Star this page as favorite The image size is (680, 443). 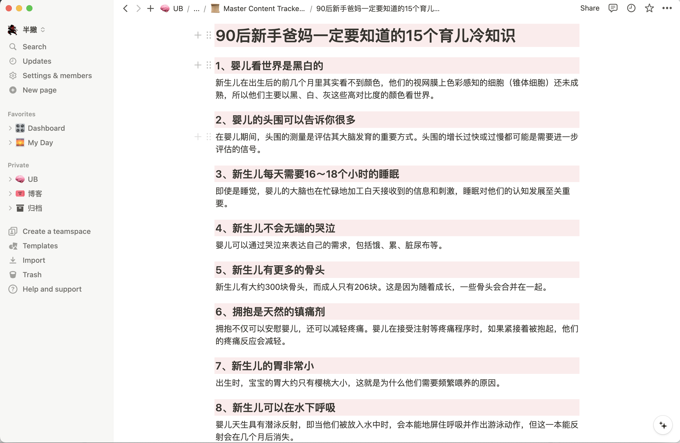click(649, 8)
